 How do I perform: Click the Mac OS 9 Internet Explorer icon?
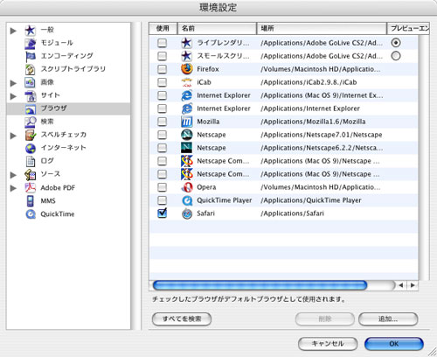pos(187,95)
